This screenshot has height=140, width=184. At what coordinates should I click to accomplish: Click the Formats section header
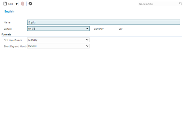pos(6,34)
